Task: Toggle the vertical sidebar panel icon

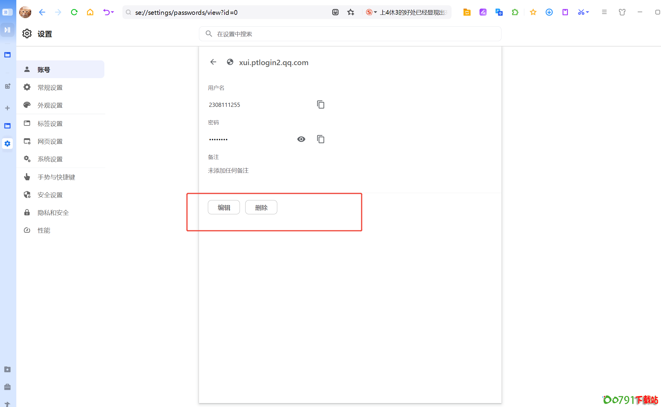Action: point(7,30)
